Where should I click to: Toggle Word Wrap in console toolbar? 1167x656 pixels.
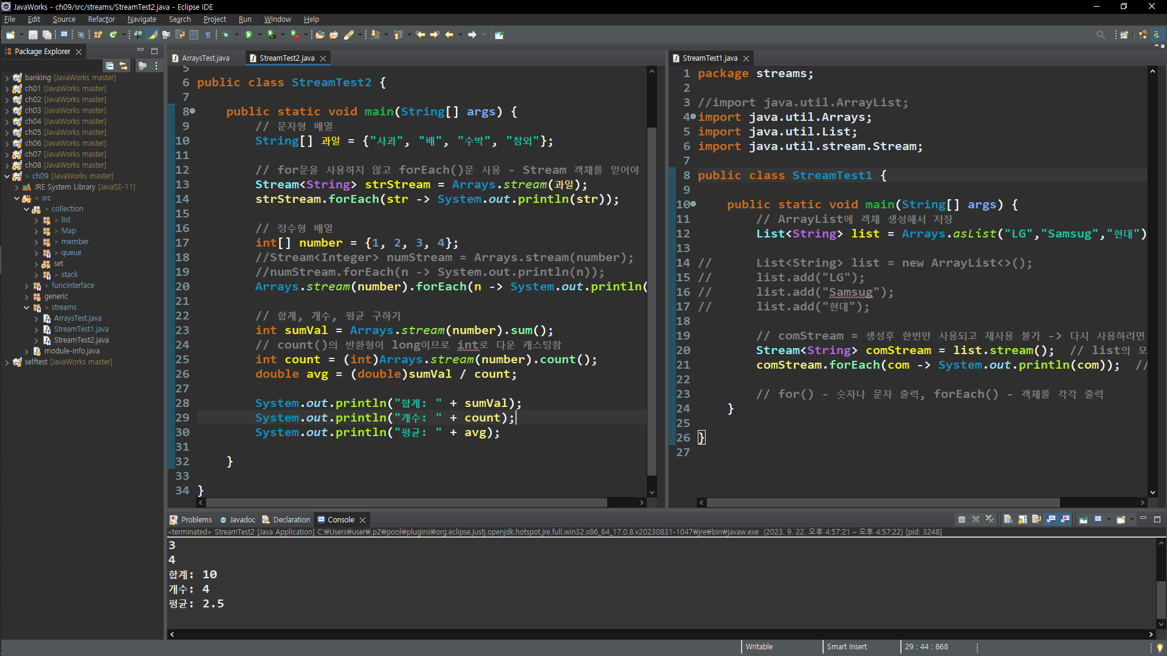coord(1036,519)
